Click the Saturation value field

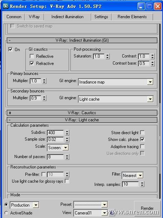tap(99, 56)
